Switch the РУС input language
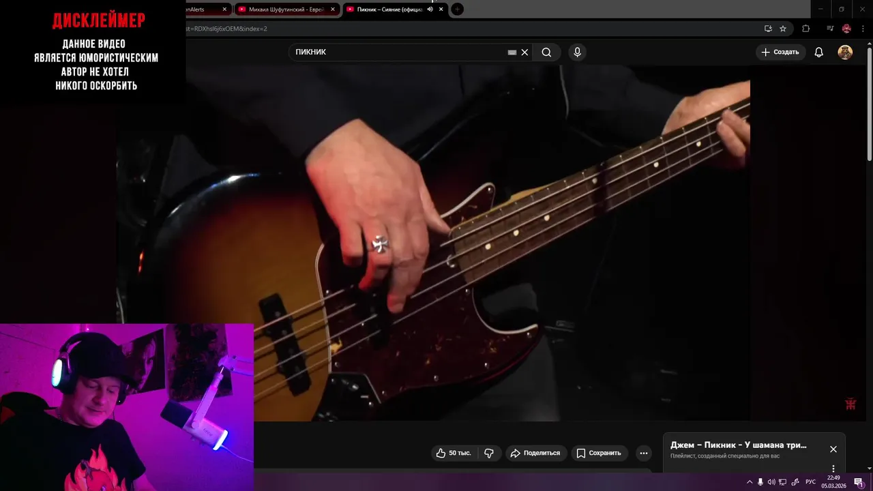Screen dimensions: 873x491 click(x=810, y=482)
